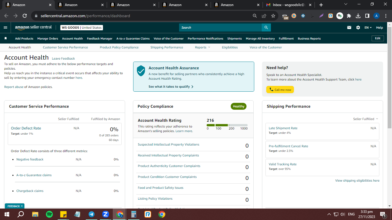
Task: Open File Explorer from the taskbar
Action: (35, 214)
